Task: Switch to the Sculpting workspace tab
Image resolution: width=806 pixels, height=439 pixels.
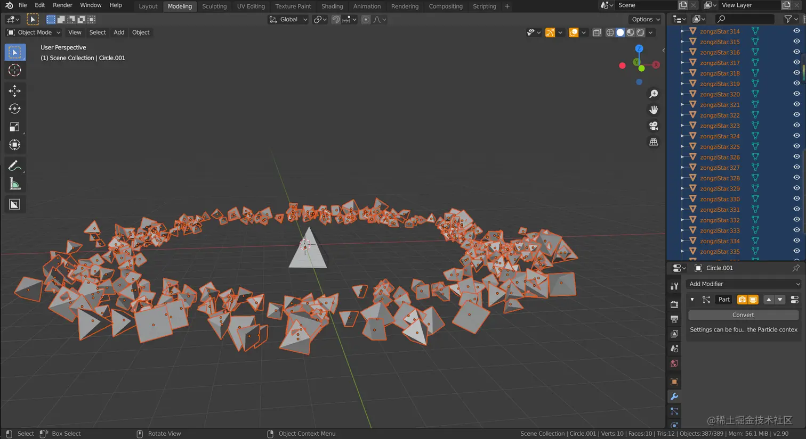Action: pos(214,6)
